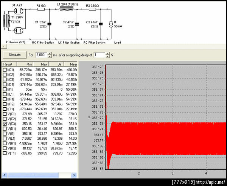Viewport: 227px width, 186px height.
Task: Increase simulation duration with the up stepper arrow
Action: tap(50, 53)
